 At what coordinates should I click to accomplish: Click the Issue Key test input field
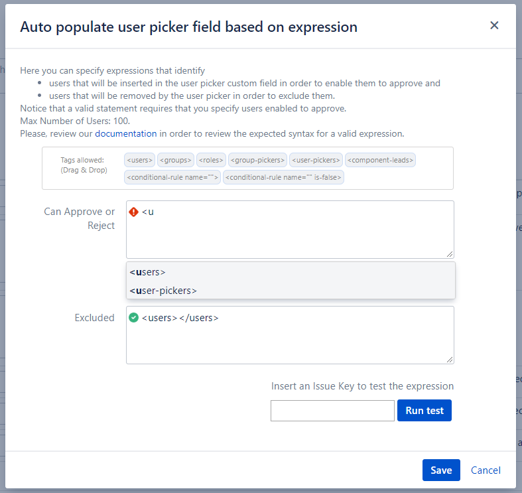[332, 411]
